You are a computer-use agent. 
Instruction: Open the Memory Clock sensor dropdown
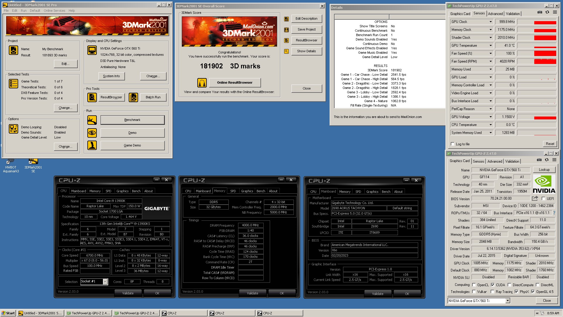pos(491,30)
